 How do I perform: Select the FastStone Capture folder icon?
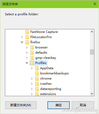coord(27,32)
